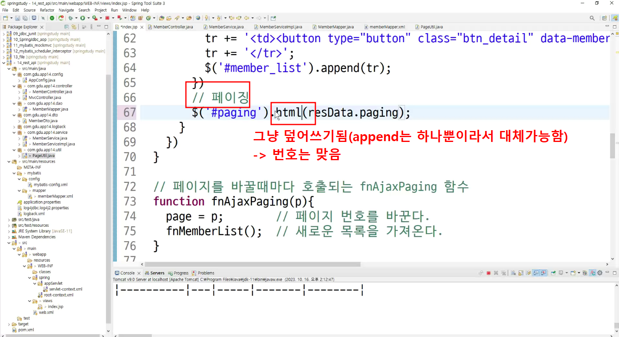Go back to previous edit location arrow

(x=231, y=18)
